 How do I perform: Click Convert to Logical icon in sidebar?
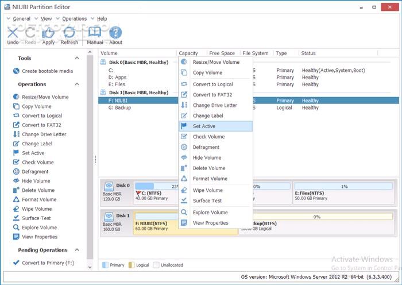[x=16, y=115]
